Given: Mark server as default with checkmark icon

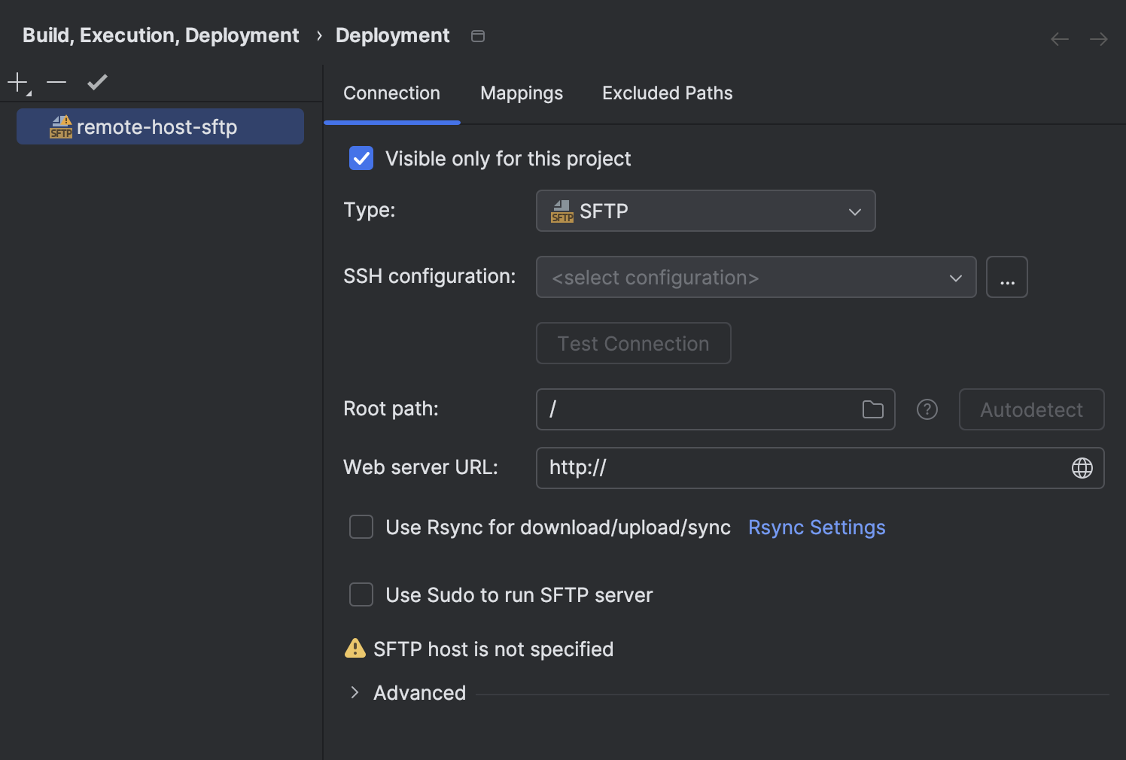Looking at the screenshot, I should 96,82.
